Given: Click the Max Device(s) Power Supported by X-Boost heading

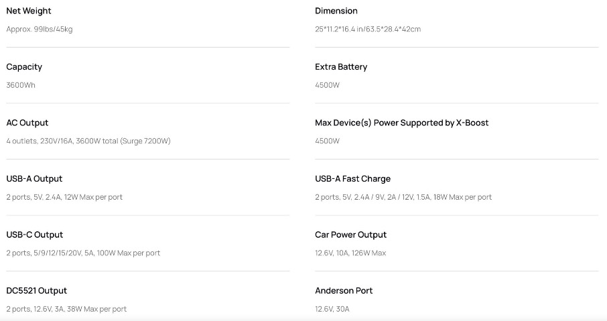Looking at the screenshot, I should 401,123.
